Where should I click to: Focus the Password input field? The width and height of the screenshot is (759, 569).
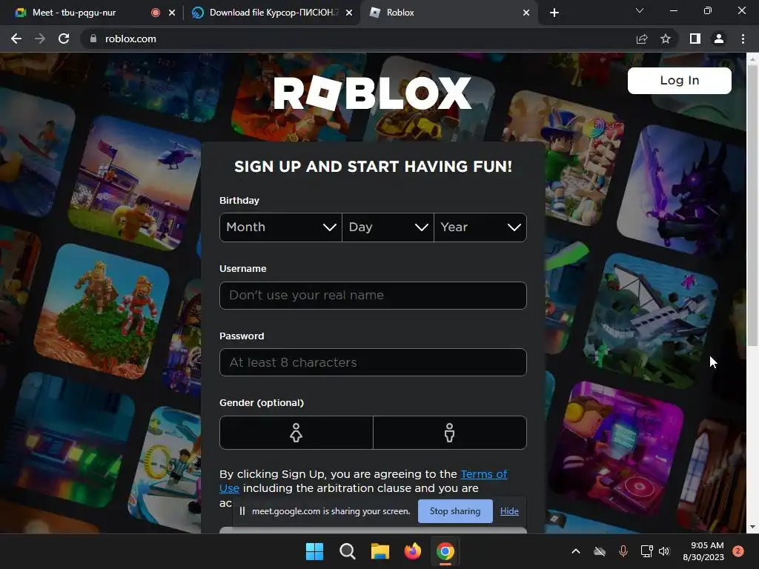point(373,362)
